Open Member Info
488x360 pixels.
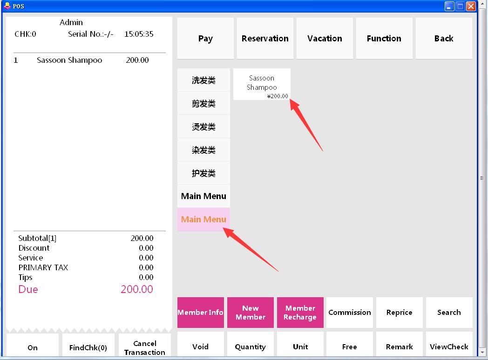pos(200,313)
